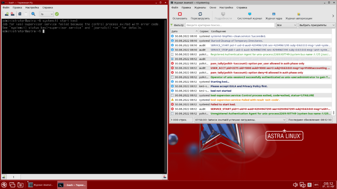Select terminal tab labeled 1
This screenshot has width=337, height=189.
[x=13, y=177]
